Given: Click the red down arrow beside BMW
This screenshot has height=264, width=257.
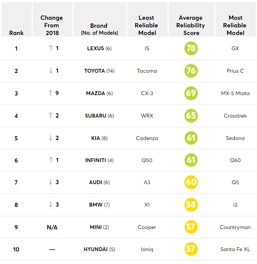Looking at the screenshot, I should point(50,205).
